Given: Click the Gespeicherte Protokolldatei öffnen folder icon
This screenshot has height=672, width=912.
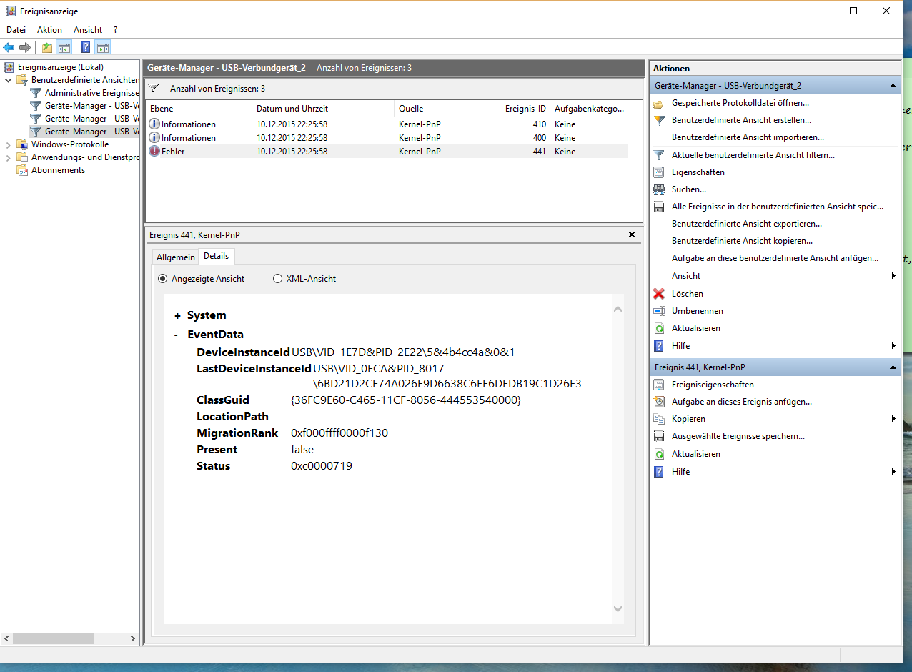Looking at the screenshot, I should [659, 103].
